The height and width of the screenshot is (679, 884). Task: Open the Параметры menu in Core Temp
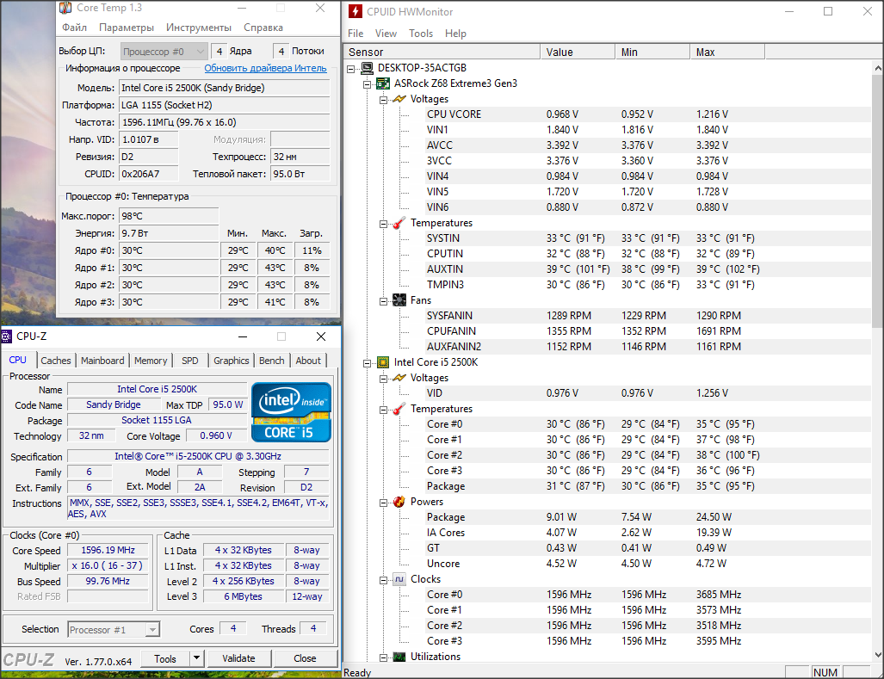127,28
